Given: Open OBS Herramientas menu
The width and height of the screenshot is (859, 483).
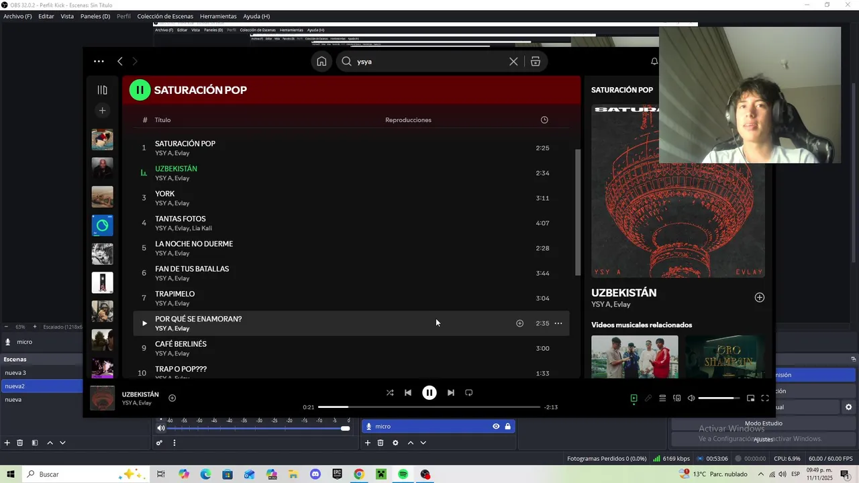Looking at the screenshot, I should pyautogui.click(x=218, y=16).
